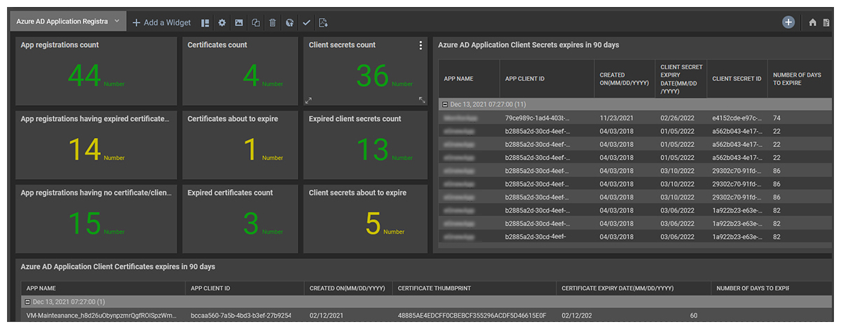
Task: Click CERTIFICATE EXPIRY DATE column header
Action: pyautogui.click(x=617, y=288)
